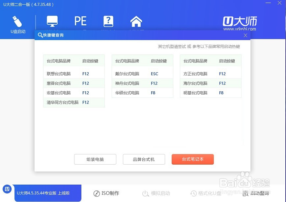Click the U盘启动 USB drive icon
The width and height of the screenshot is (286, 202).
pyautogui.click(x=17, y=22)
